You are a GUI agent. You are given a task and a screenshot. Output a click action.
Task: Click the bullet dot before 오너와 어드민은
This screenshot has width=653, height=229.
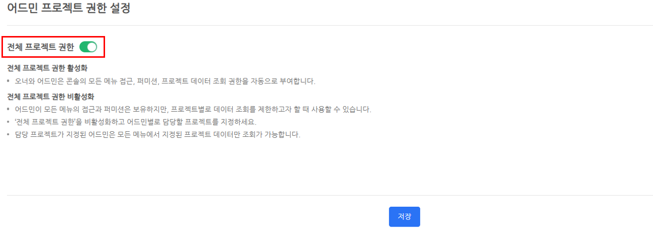pyautogui.click(x=8, y=81)
